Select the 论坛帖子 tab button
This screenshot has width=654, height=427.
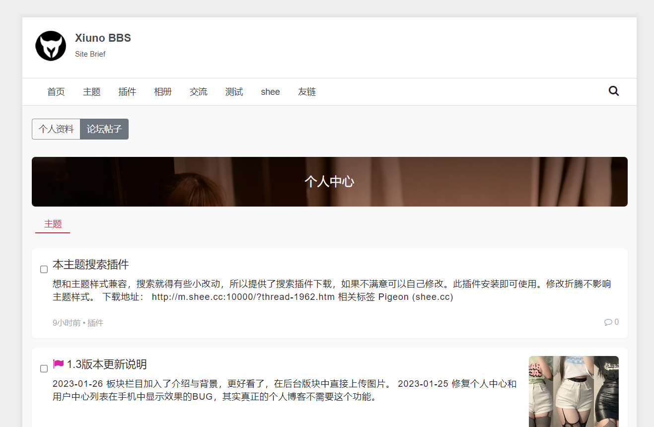point(104,129)
